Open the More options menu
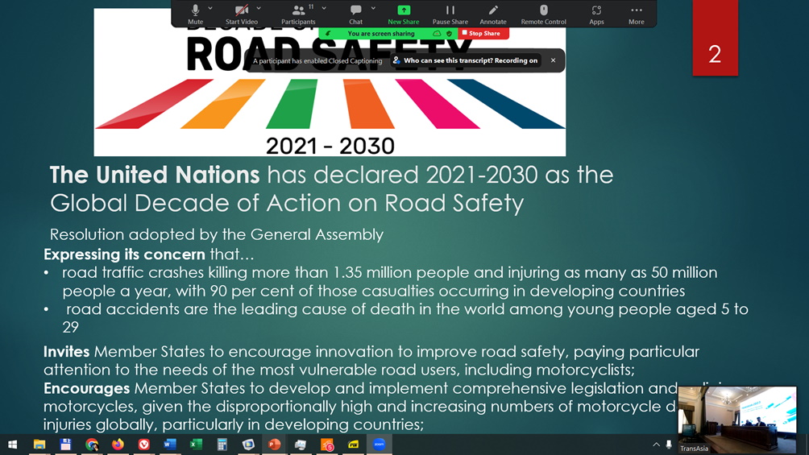Image resolution: width=809 pixels, height=455 pixels. (x=636, y=14)
